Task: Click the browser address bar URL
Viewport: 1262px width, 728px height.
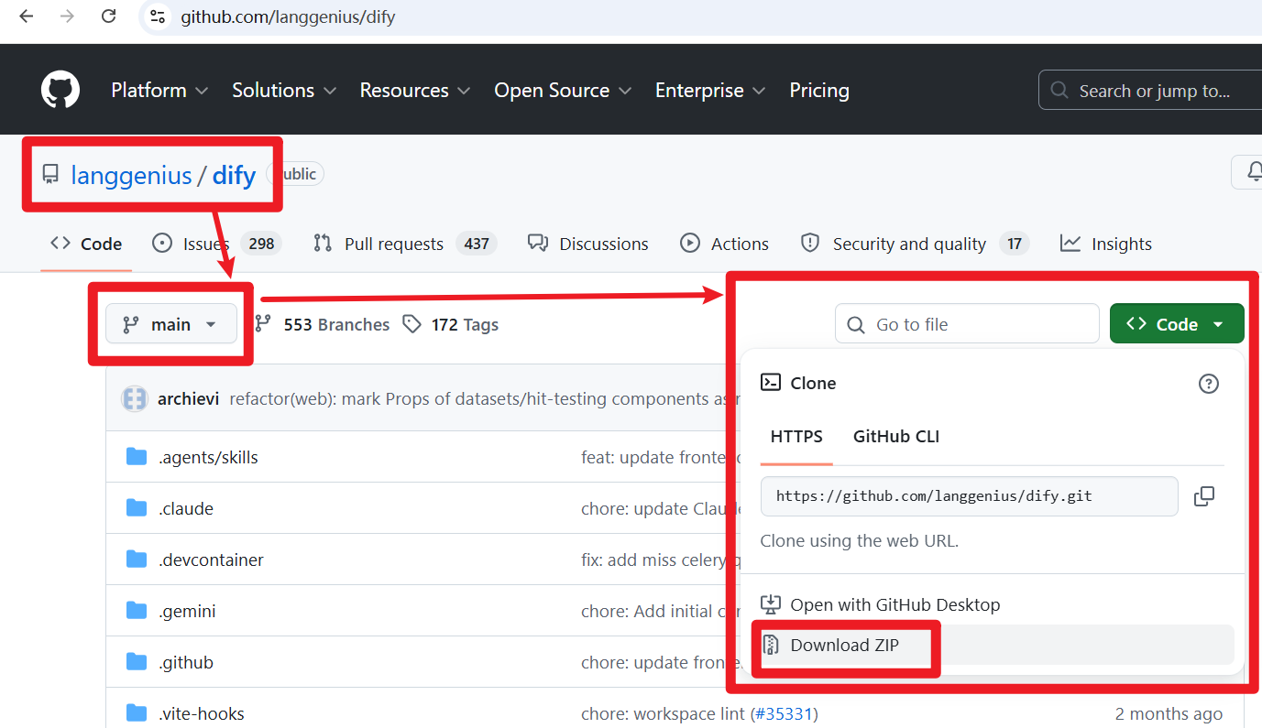Action: pos(288,16)
